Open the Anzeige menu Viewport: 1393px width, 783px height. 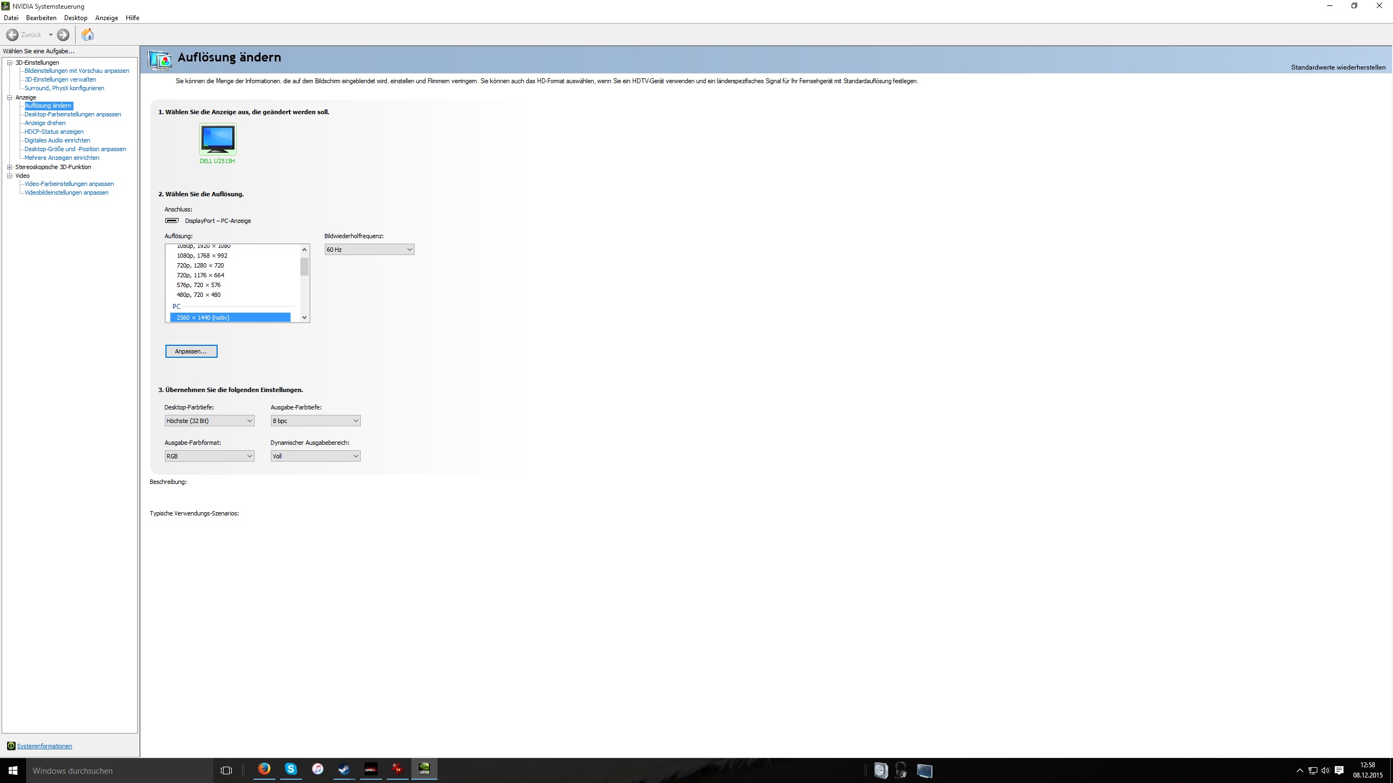click(x=106, y=18)
